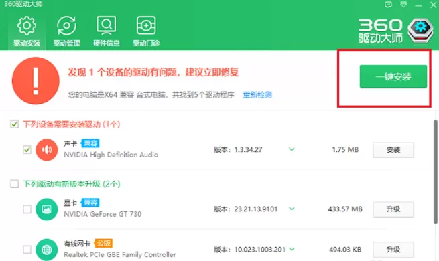Screen dimensions: 439x261
Task: Click the NVIDIA High Definition Audio name
Action: pos(111,155)
